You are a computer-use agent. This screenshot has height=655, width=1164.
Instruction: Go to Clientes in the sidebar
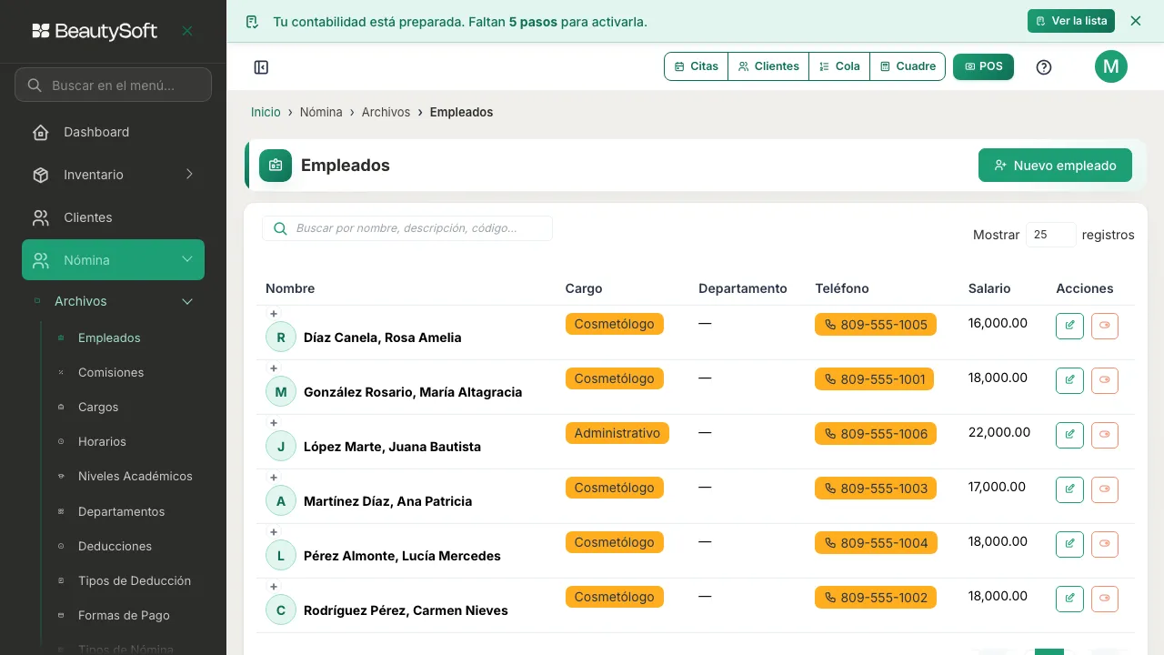click(x=113, y=217)
